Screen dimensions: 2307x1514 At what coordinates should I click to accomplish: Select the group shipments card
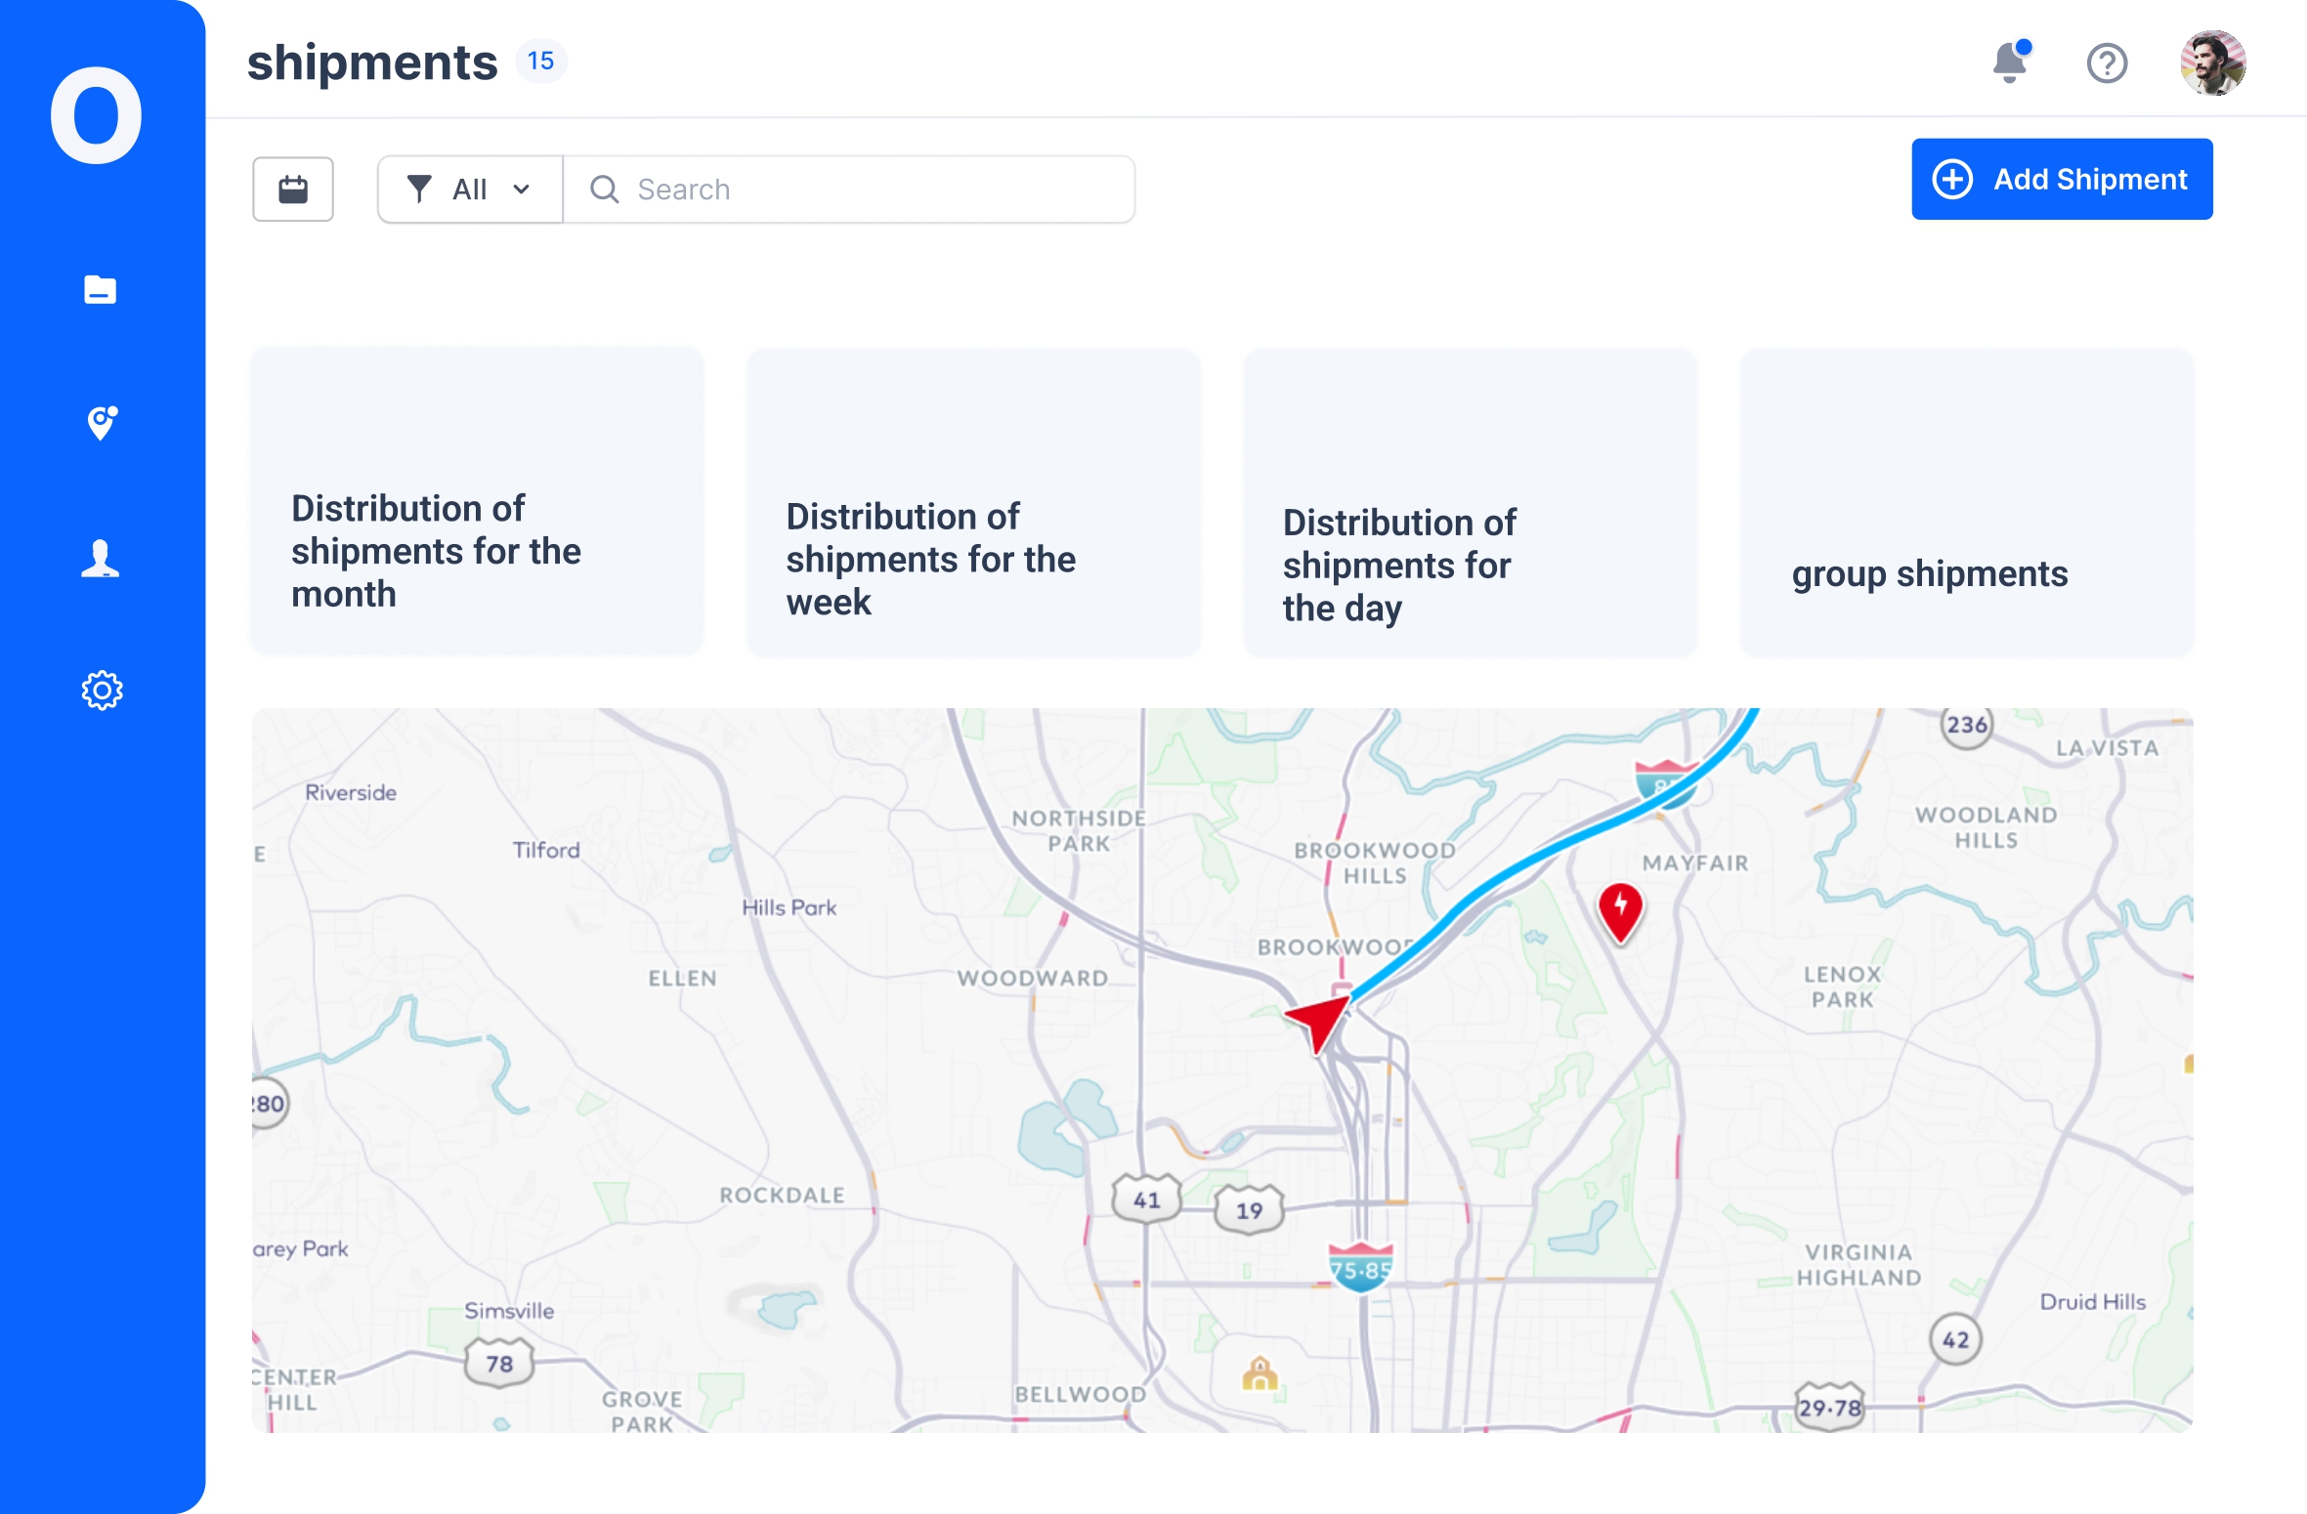(1966, 502)
